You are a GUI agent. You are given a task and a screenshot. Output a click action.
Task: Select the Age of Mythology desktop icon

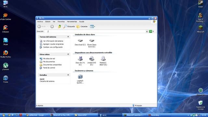tap(201, 17)
